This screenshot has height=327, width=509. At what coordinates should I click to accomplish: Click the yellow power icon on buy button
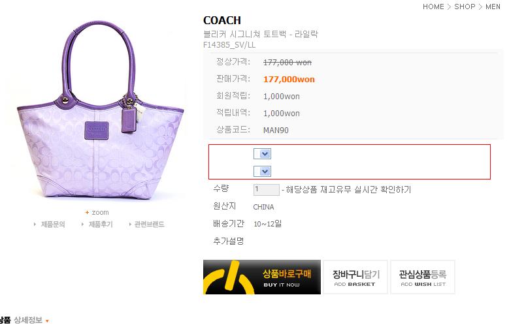click(228, 278)
